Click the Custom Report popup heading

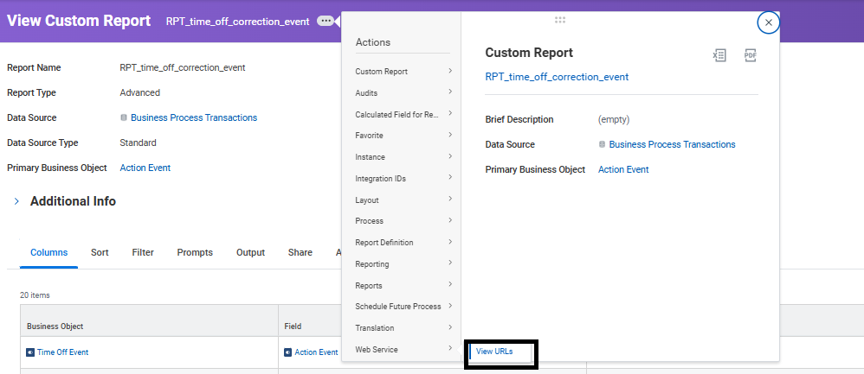pyautogui.click(x=529, y=53)
